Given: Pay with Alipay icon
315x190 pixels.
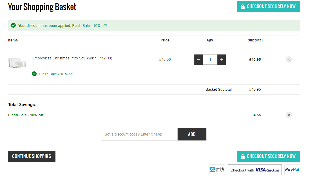Looking at the screenshot, I should click(217, 170).
